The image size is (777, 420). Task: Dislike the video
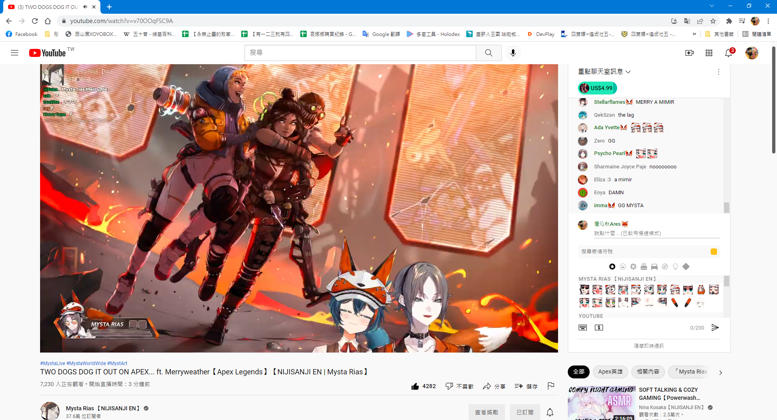click(x=459, y=386)
